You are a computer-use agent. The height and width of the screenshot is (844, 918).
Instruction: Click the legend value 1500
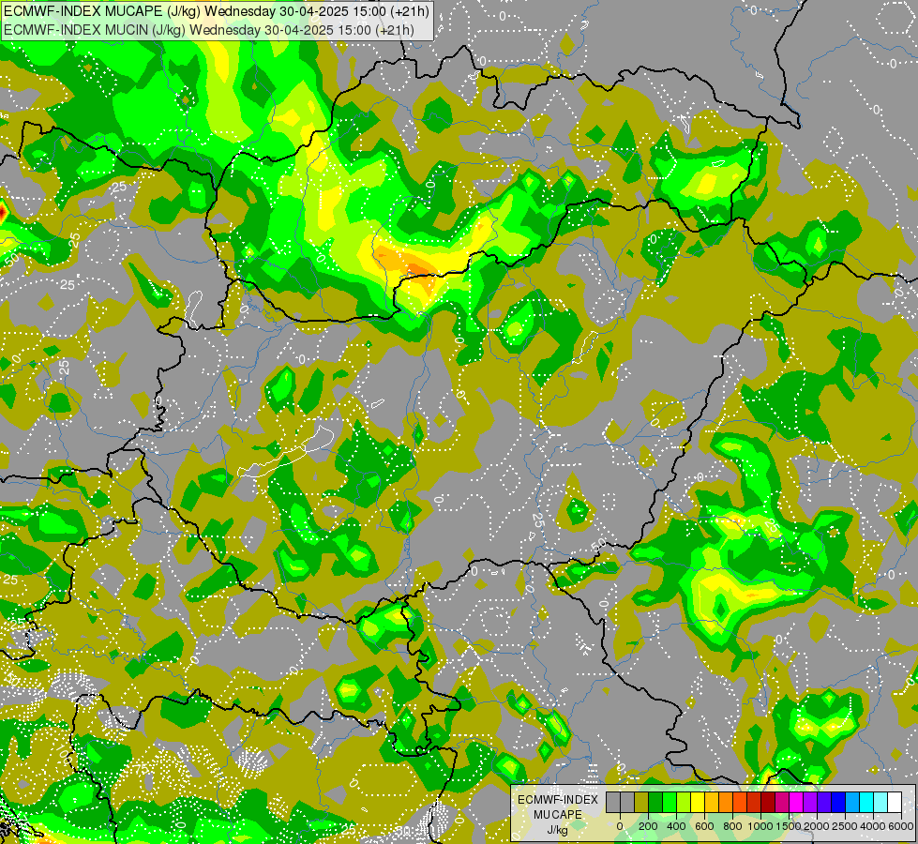coord(790,826)
